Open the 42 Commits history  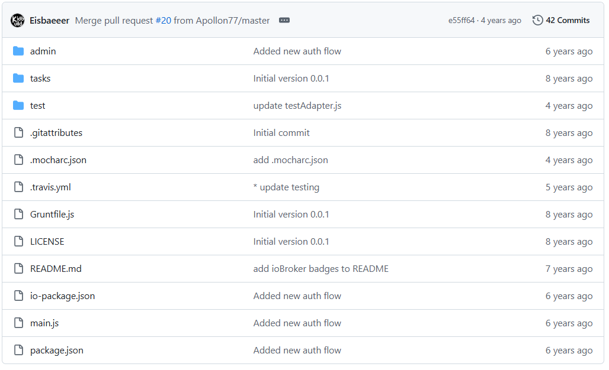coord(567,21)
